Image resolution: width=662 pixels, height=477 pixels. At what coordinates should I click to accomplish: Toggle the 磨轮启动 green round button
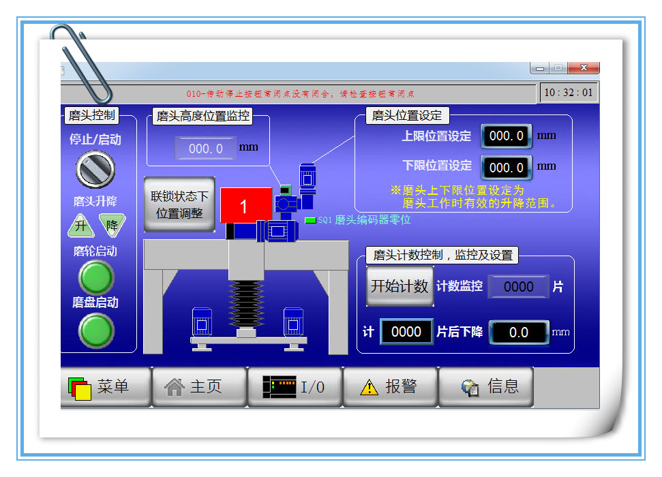[x=96, y=277]
